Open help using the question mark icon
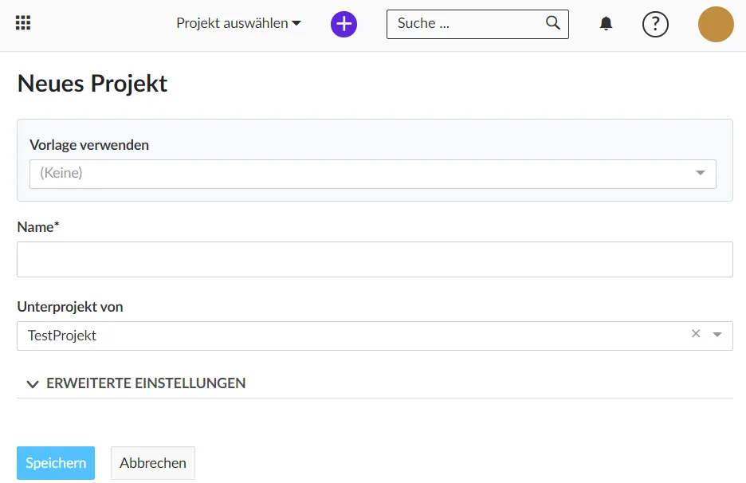The image size is (746, 483). pyautogui.click(x=655, y=24)
